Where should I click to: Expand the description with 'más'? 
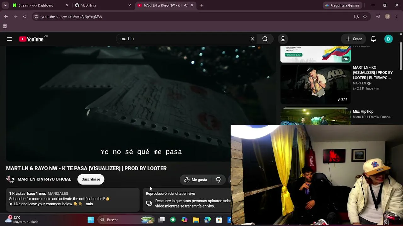pos(89,204)
